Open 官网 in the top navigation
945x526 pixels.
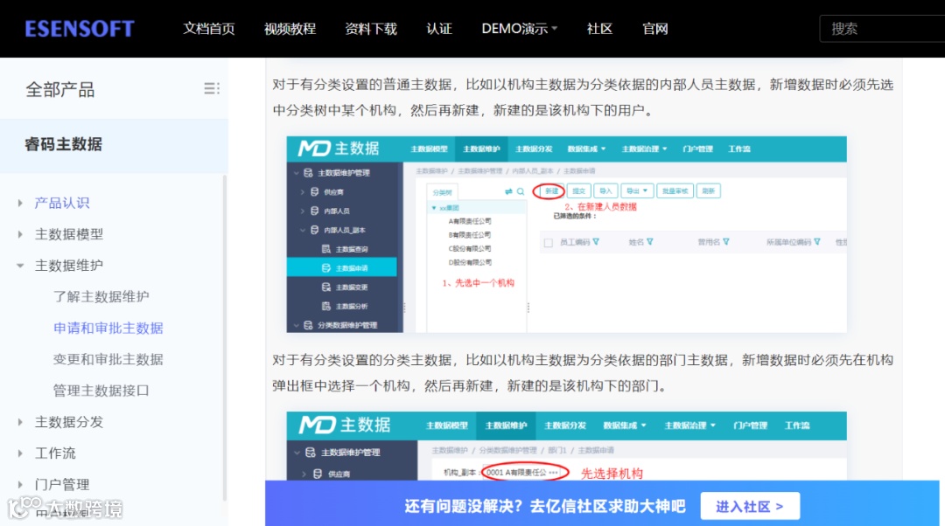654,29
